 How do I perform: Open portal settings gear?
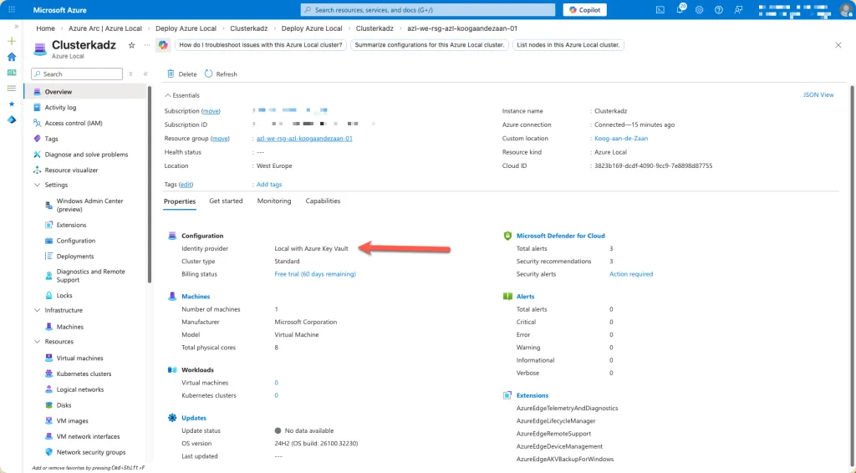(x=699, y=10)
